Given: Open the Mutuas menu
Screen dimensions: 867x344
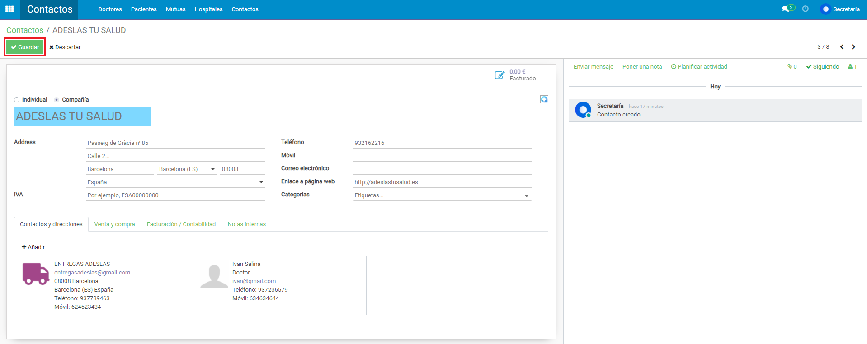Looking at the screenshot, I should [176, 9].
